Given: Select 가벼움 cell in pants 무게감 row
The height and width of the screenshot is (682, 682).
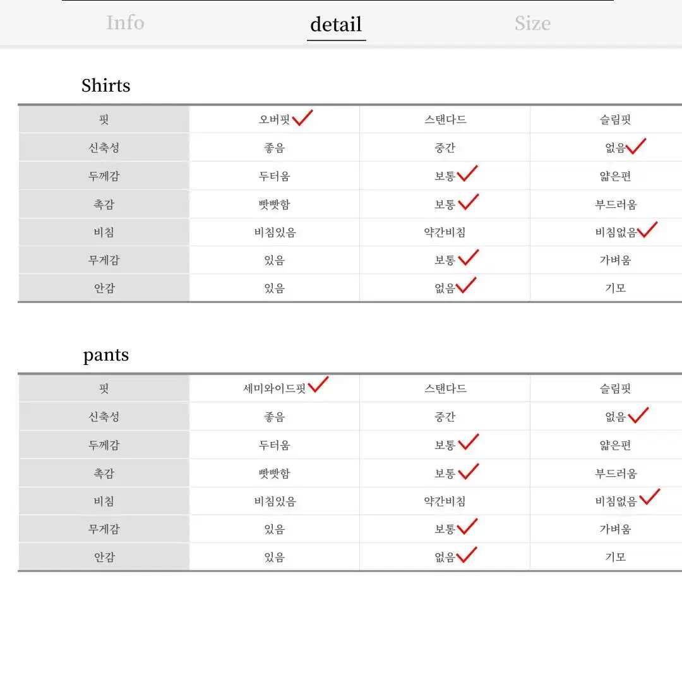Looking at the screenshot, I should pos(616,529).
